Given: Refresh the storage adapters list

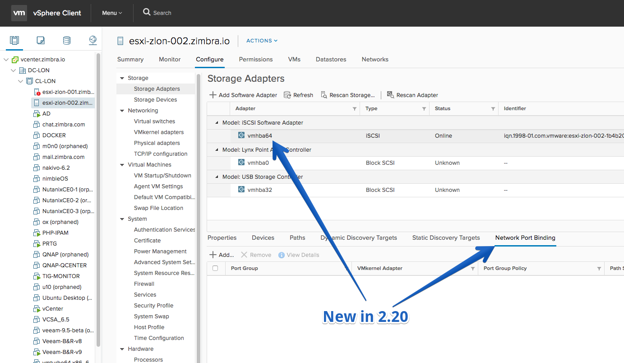Looking at the screenshot, I should coord(298,95).
